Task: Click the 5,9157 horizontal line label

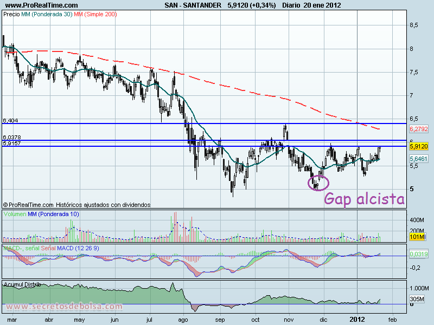Action: point(11,143)
